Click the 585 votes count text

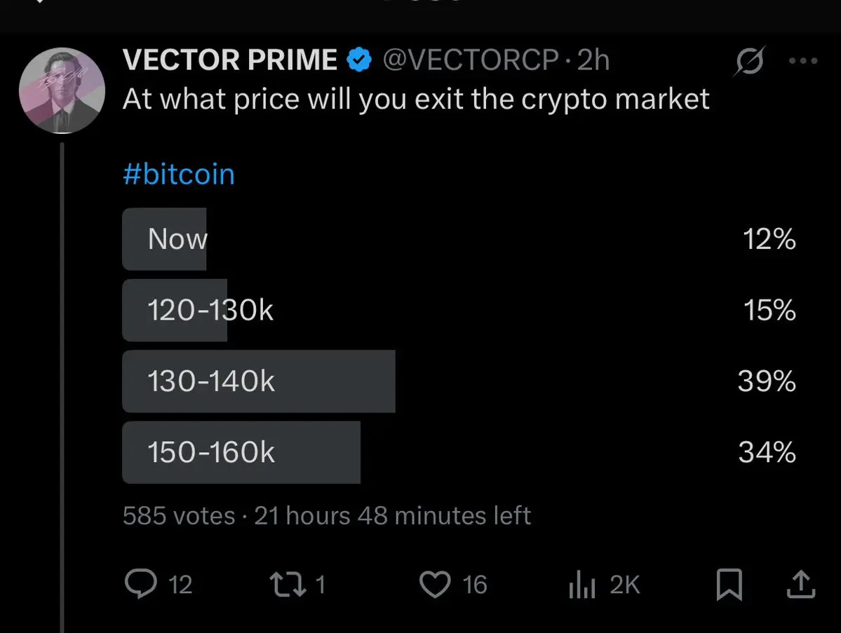pos(179,516)
